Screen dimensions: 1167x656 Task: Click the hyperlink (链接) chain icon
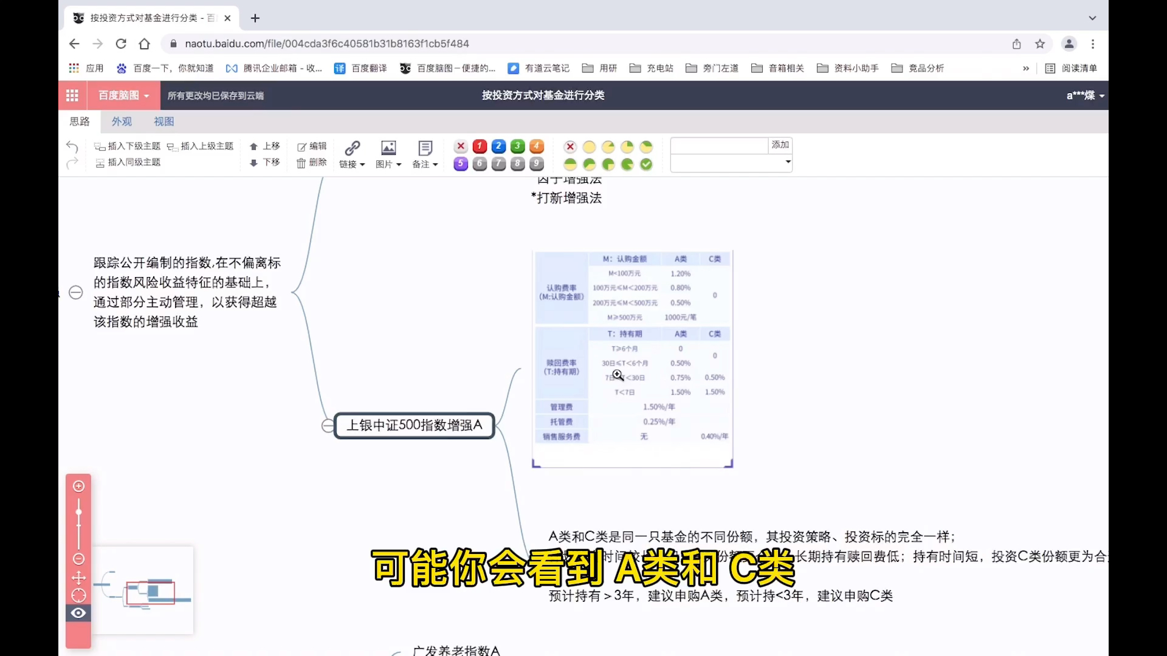coord(352,148)
